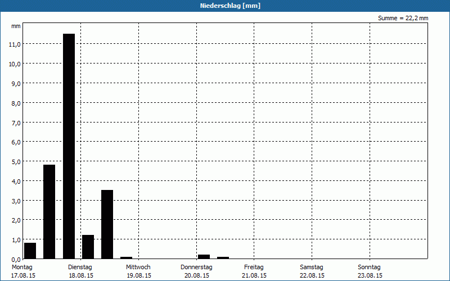The height and width of the screenshot is (281, 450).
Task: Click the date 20.08.15
Action: click(x=196, y=275)
